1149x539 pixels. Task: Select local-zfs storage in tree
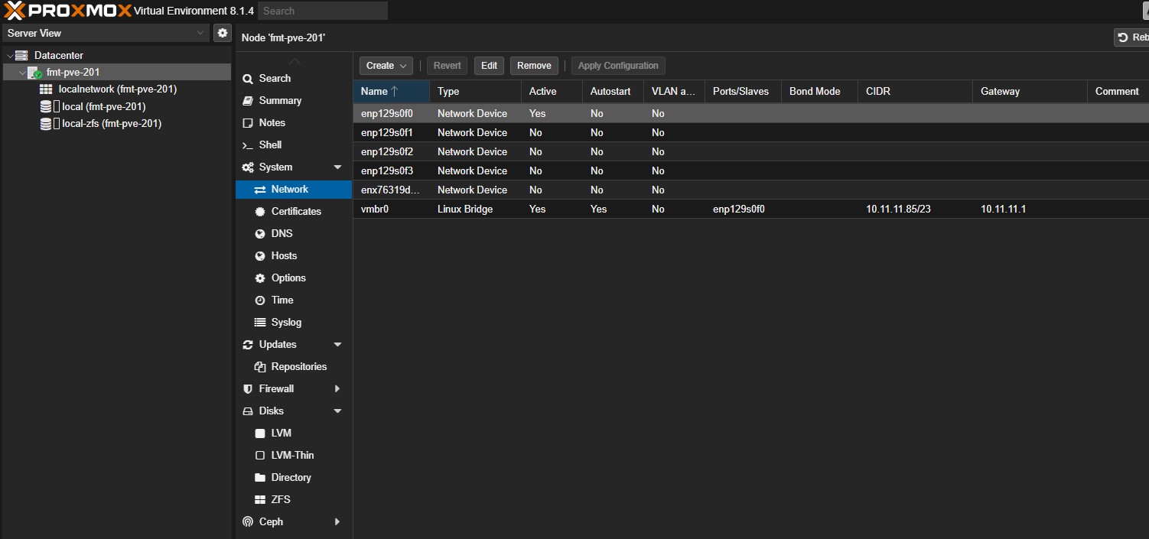point(112,124)
